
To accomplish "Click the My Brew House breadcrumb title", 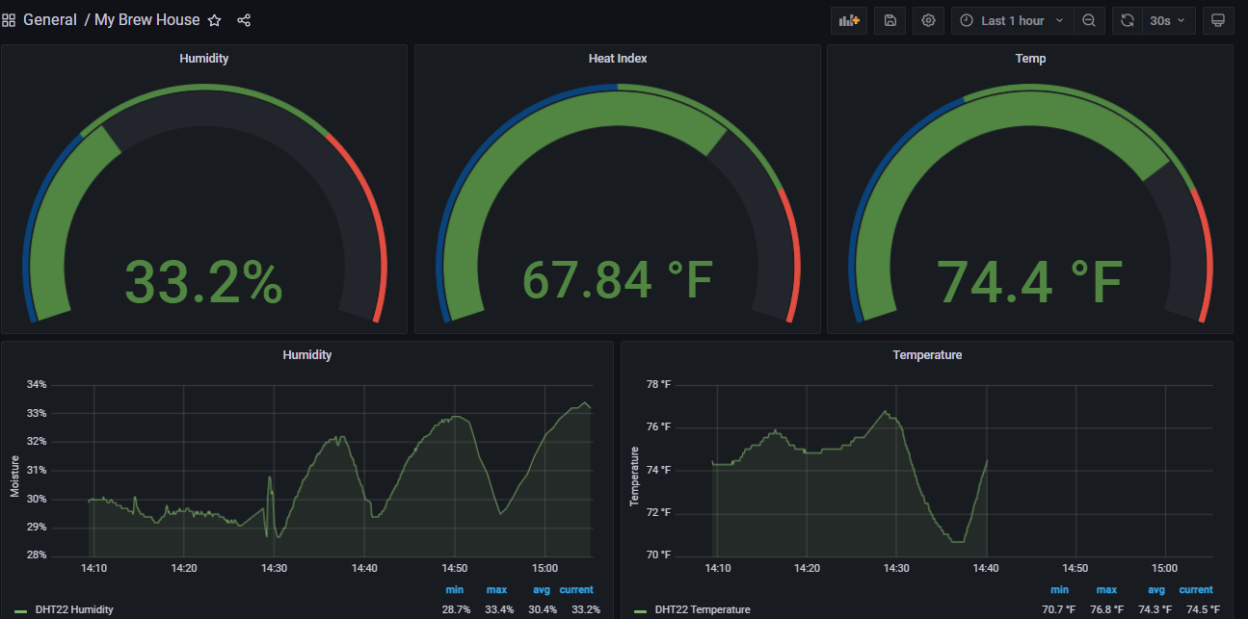I will point(147,20).
